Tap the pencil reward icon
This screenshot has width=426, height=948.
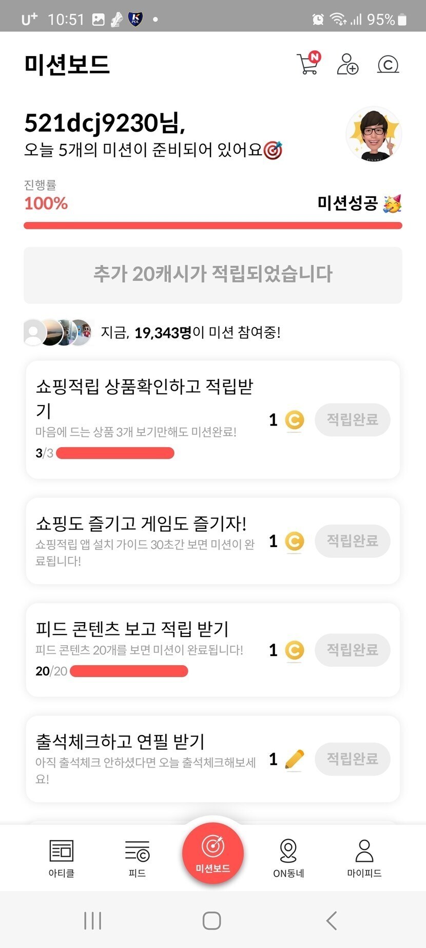tap(294, 759)
